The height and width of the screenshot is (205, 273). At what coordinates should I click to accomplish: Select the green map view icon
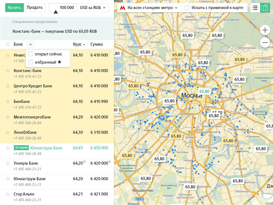pyautogui.click(x=265, y=8)
